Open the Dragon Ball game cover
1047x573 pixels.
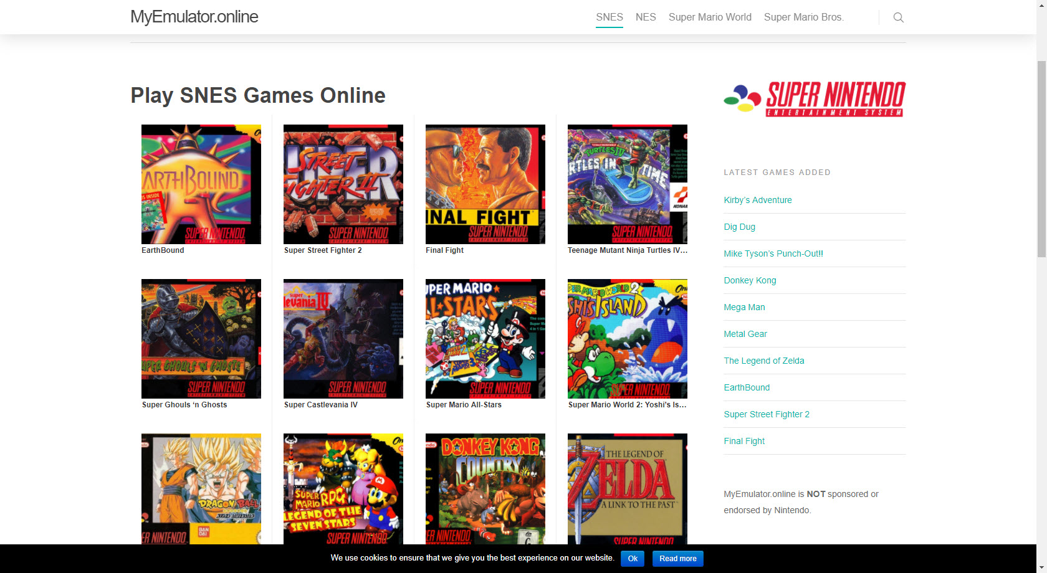coord(201,489)
